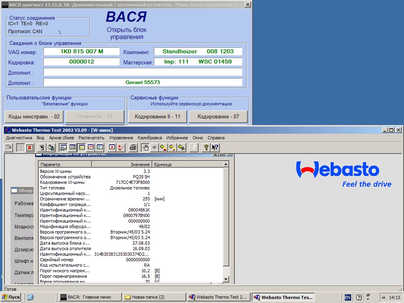Image resolution: width=404 pixels, height=303 pixels.
Task: Open the Вид menu
Action: (x=40, y=138)
